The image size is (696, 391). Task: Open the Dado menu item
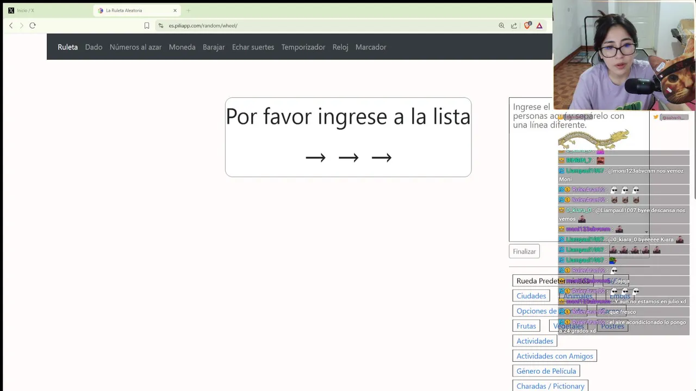(94, 47)
